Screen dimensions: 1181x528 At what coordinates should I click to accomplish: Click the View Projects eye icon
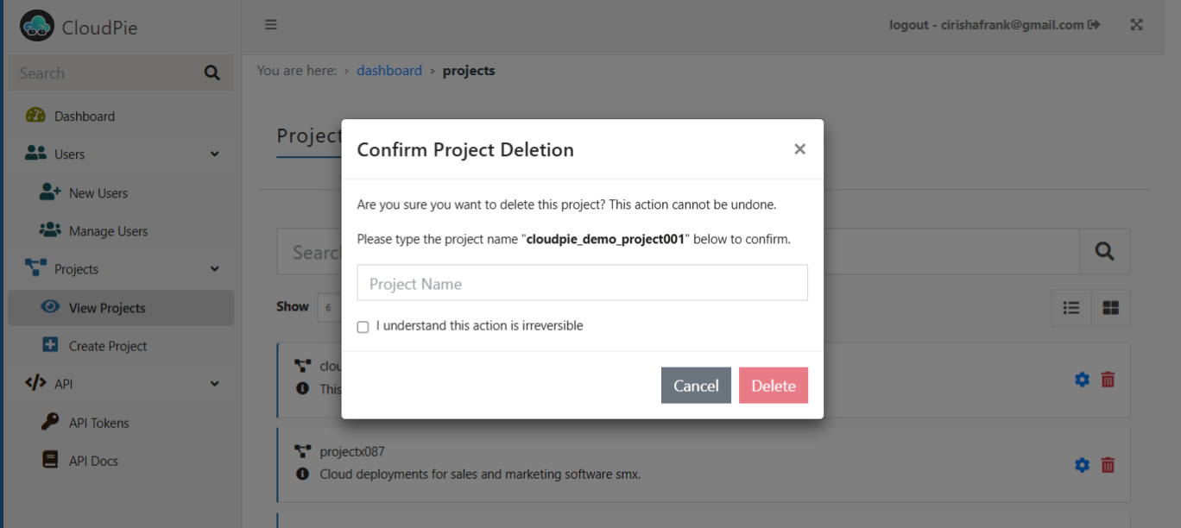(x=51, y=307)
